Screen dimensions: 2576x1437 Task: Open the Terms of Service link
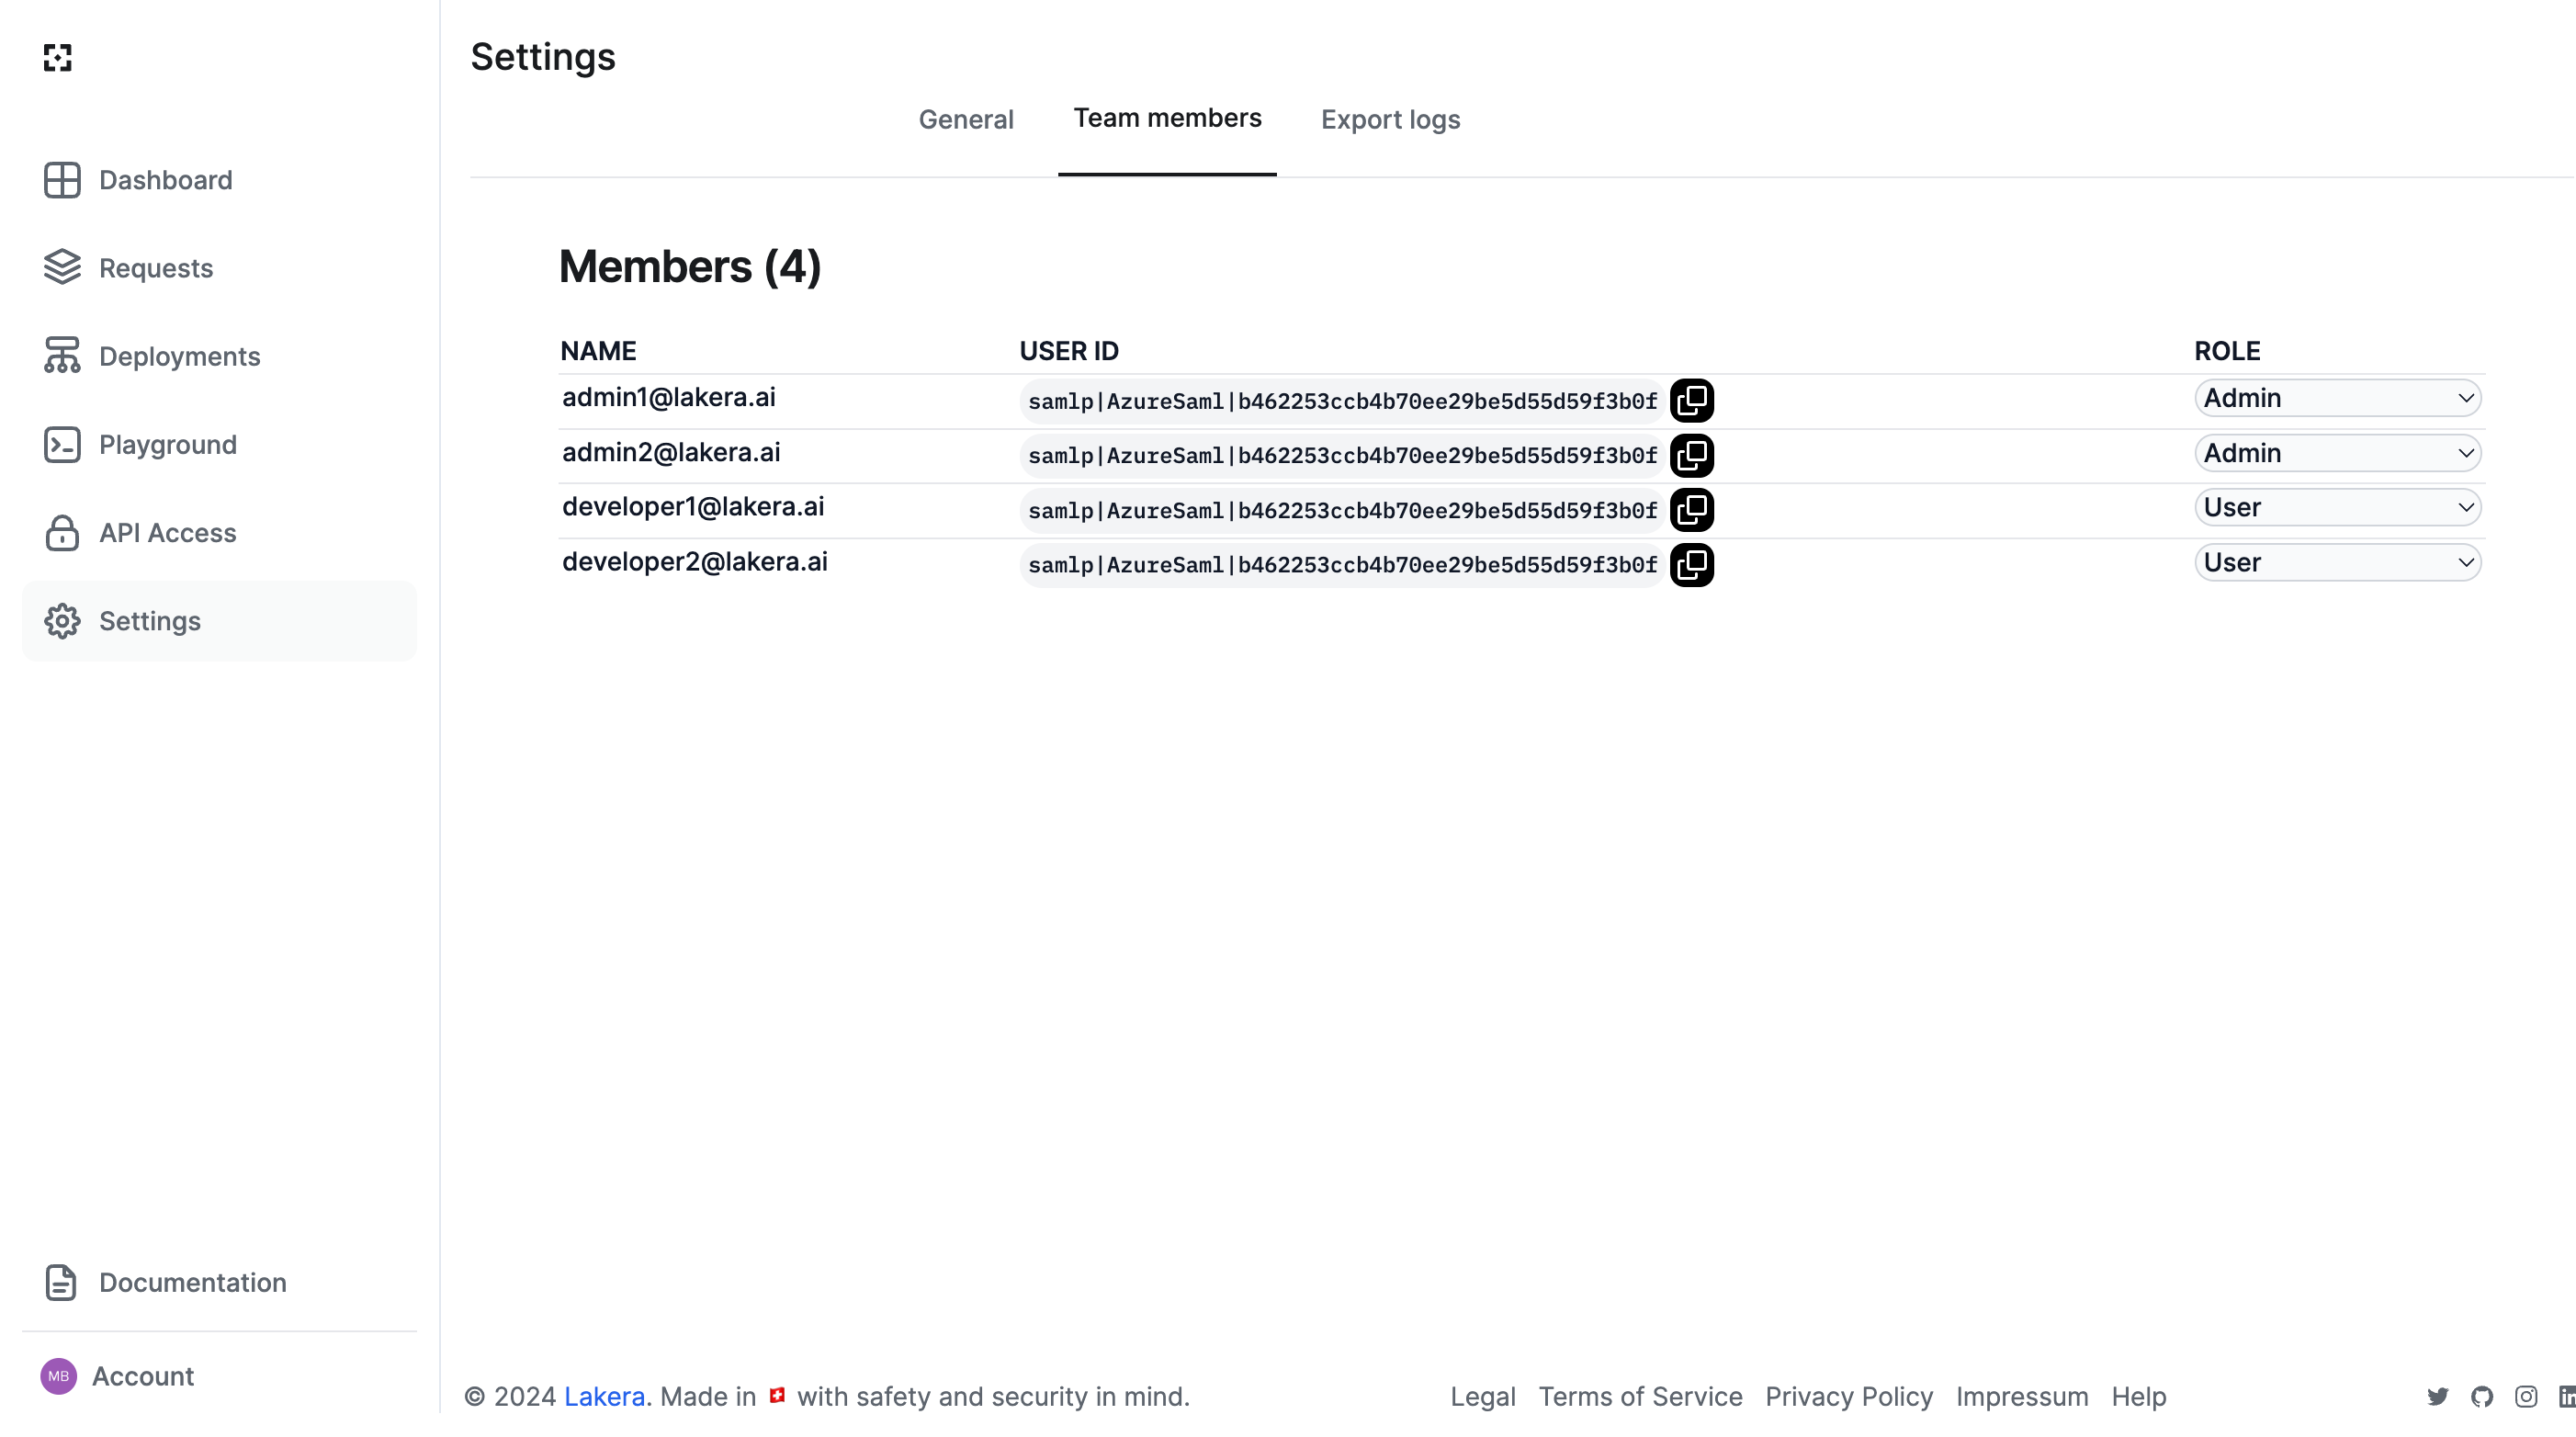[x=1640, y=1396]
